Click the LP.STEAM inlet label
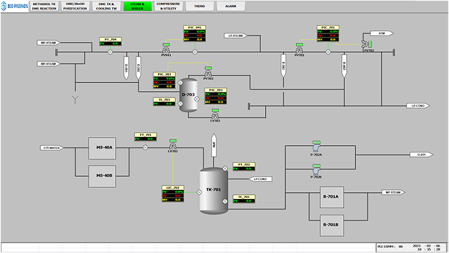 tap(236, 36)
